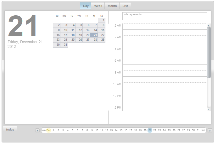Select day 1 in bottom date strip
The image size is (218, 144).
[53, 130]
